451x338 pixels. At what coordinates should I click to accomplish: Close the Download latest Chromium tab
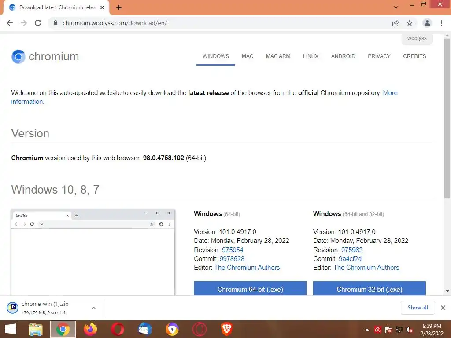[x=102, y=7]
